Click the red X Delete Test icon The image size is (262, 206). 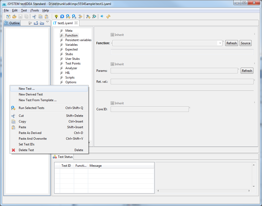pyautogui.click(x=13, y=150)
